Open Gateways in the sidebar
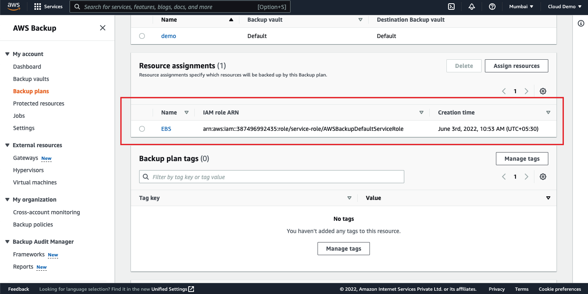This screenshot has height=294, width=588. [x=25, y=158]
